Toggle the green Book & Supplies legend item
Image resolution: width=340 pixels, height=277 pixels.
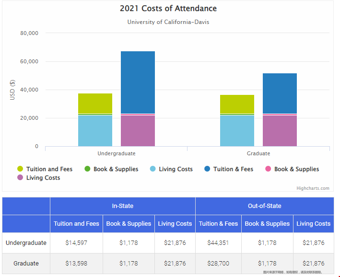click(111, 169)
